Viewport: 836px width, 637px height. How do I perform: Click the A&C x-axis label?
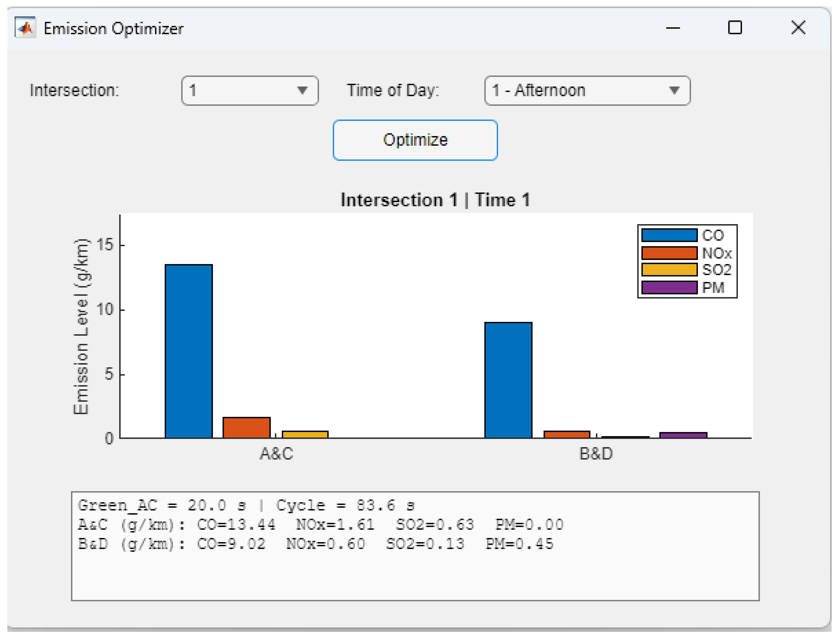point(276,454)
